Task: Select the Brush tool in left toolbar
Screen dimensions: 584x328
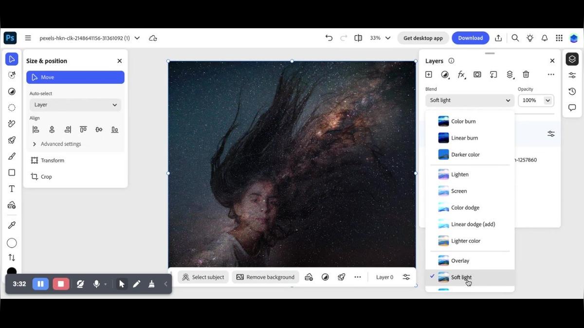Action: (x=12, y=156)
